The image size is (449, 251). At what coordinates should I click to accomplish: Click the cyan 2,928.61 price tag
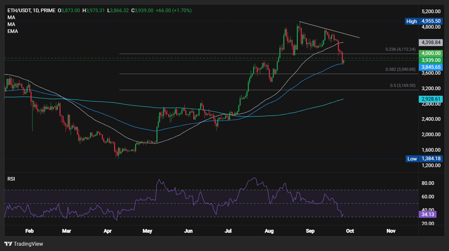(430, 99)
